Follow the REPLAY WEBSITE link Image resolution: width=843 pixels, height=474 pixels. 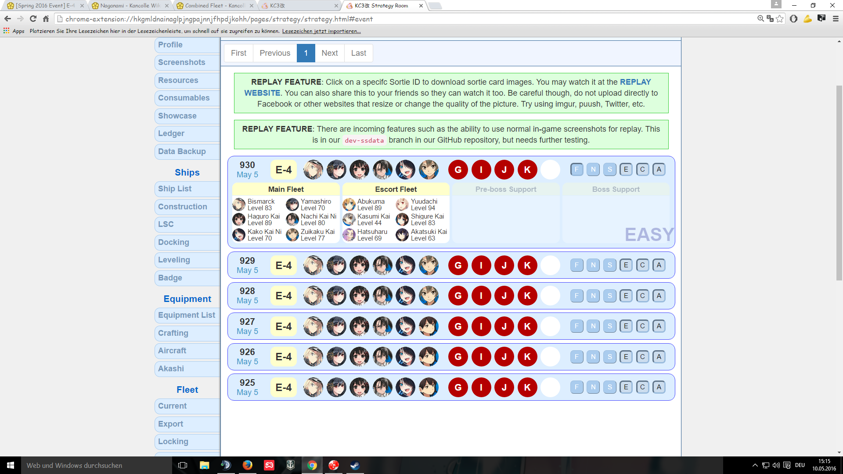[x=635, y=82]
